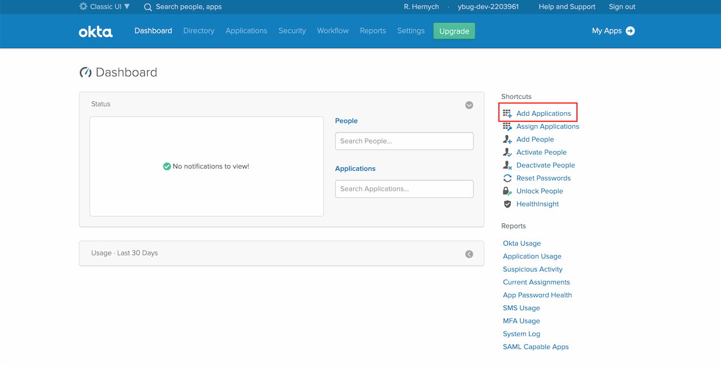
Task: Open the Directory menu
Action: click(x=199, y=31)
